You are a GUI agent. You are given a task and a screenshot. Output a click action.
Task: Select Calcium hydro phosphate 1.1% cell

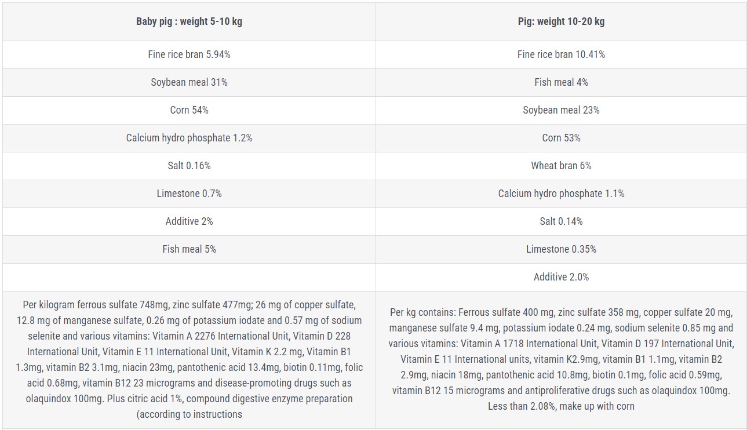[x=561, y=194]
